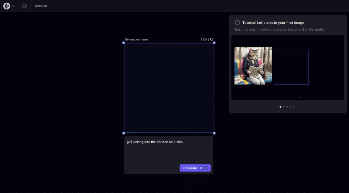
Task: Click the Untitled project name
Action: 41,6
